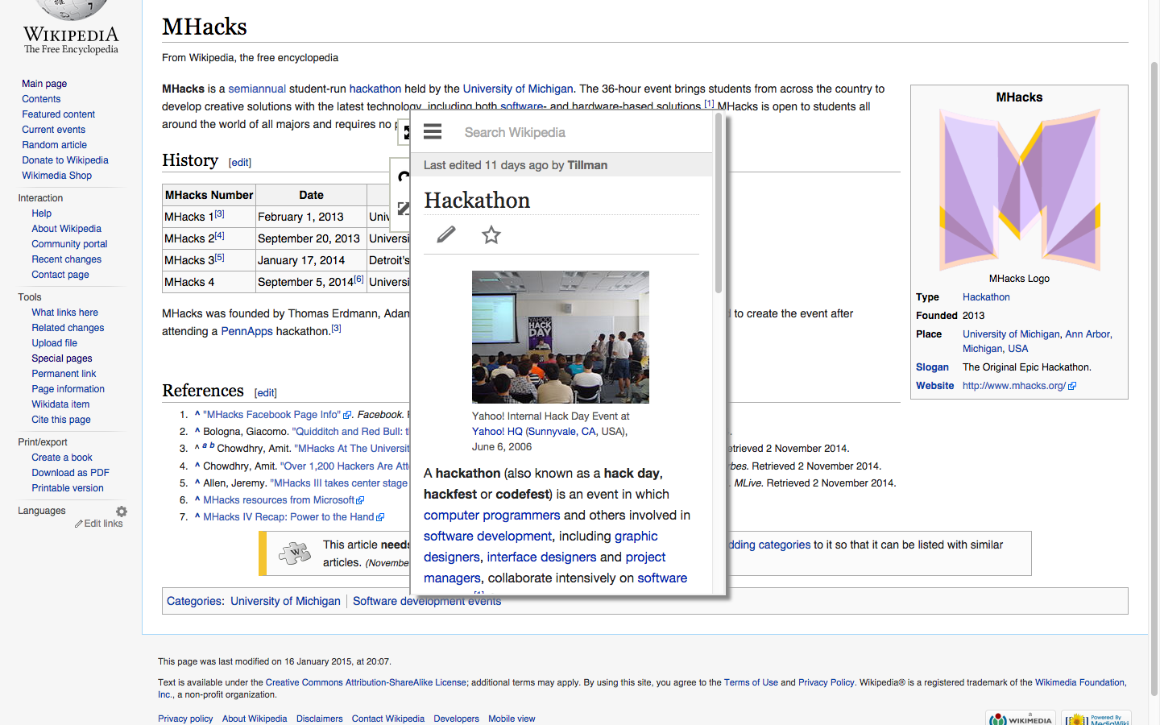The image size is (1160, 725).
Task: Open Upload file tool
Action: pos(54,343)
